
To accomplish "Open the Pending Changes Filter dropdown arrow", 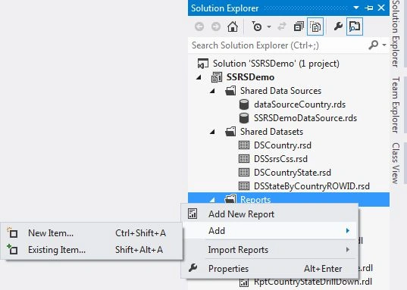I will click(269, 27).
